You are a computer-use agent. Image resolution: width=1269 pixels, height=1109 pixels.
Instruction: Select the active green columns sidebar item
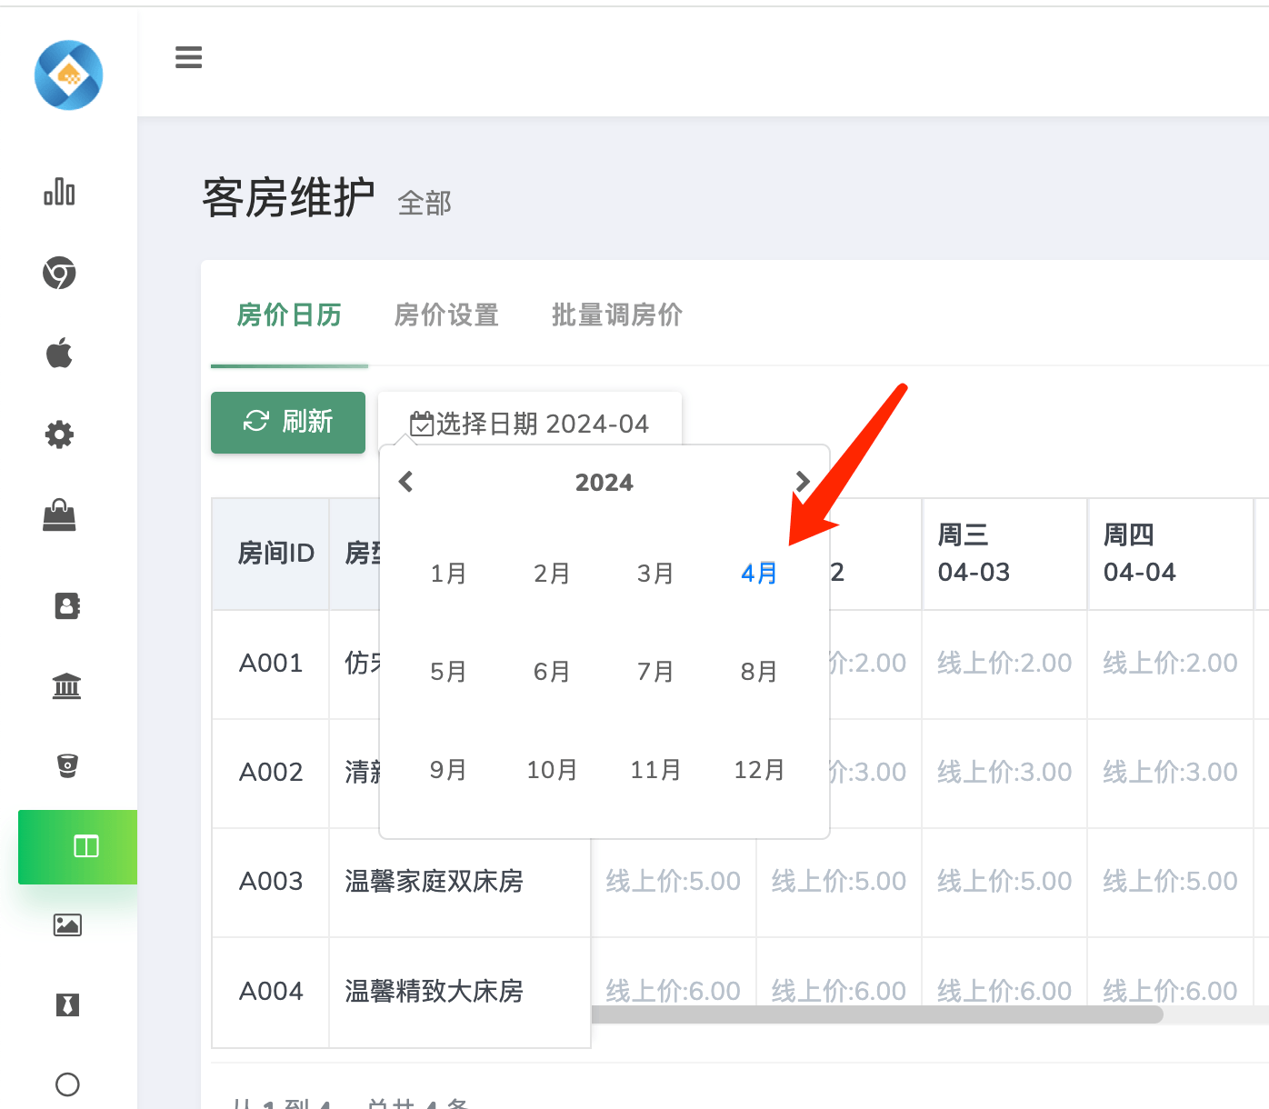pyautogui.click(x=78, y=847)
